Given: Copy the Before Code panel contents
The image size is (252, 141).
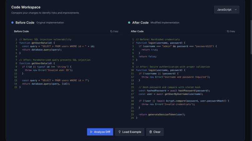Looking at the screenshot, I should pos(114,31).
